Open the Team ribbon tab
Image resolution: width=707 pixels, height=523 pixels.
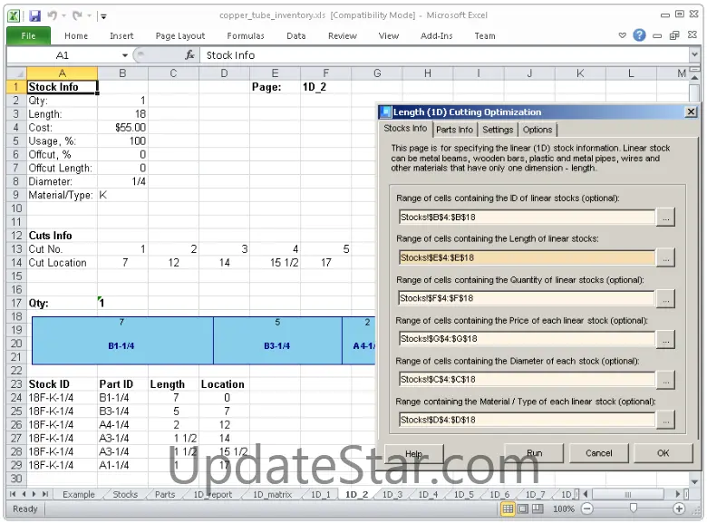pos(485,35)
